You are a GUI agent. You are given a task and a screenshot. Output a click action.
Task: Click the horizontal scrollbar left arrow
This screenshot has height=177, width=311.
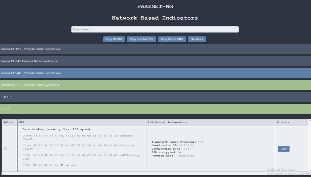(x=3, y=173)
